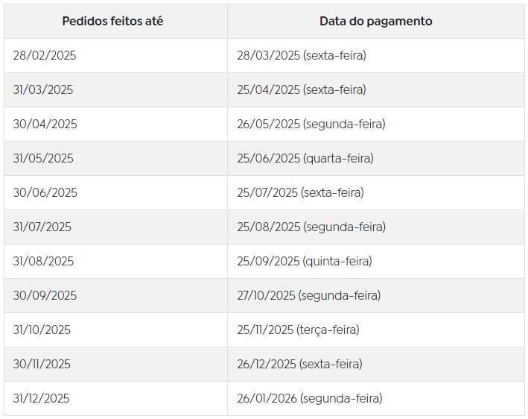Select the 30/04/2025 order deadline cell
Image resolution: width=528 pixels, height=419 pixels.
click(45, 124)
